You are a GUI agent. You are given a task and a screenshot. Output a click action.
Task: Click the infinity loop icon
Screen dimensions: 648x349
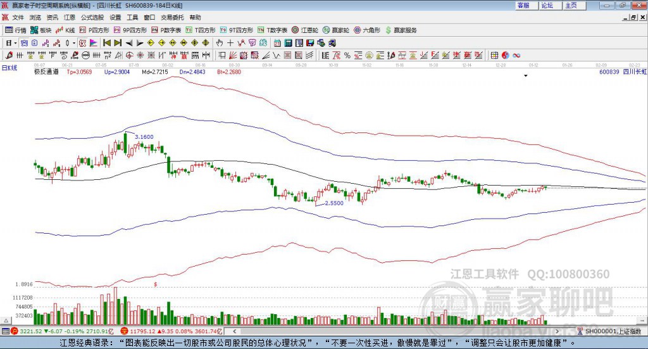click(516, 55)
